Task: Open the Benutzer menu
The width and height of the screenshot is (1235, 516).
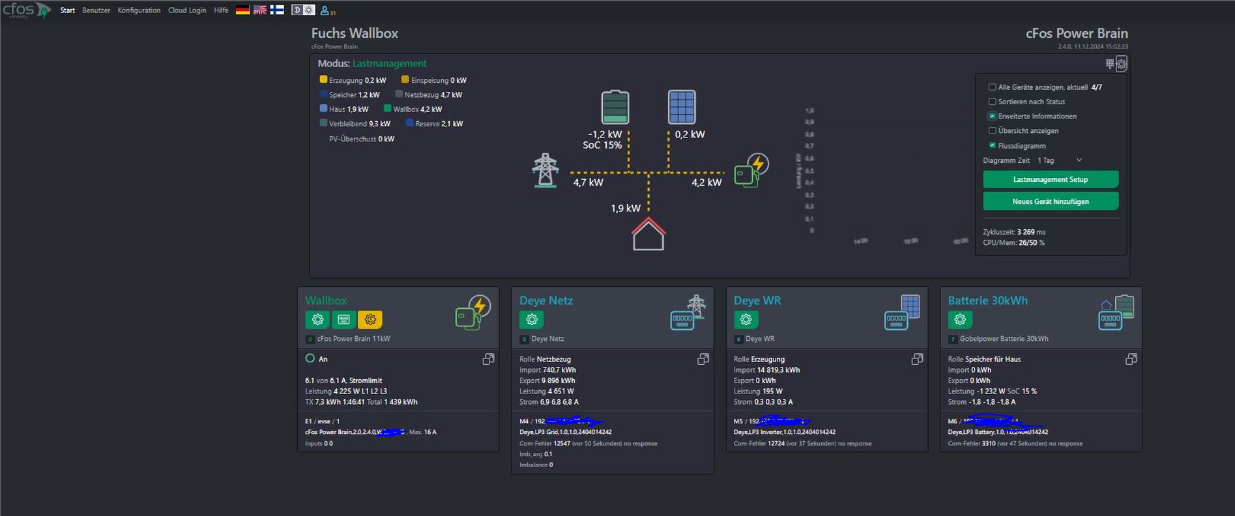Action: [x=96, y=10]
